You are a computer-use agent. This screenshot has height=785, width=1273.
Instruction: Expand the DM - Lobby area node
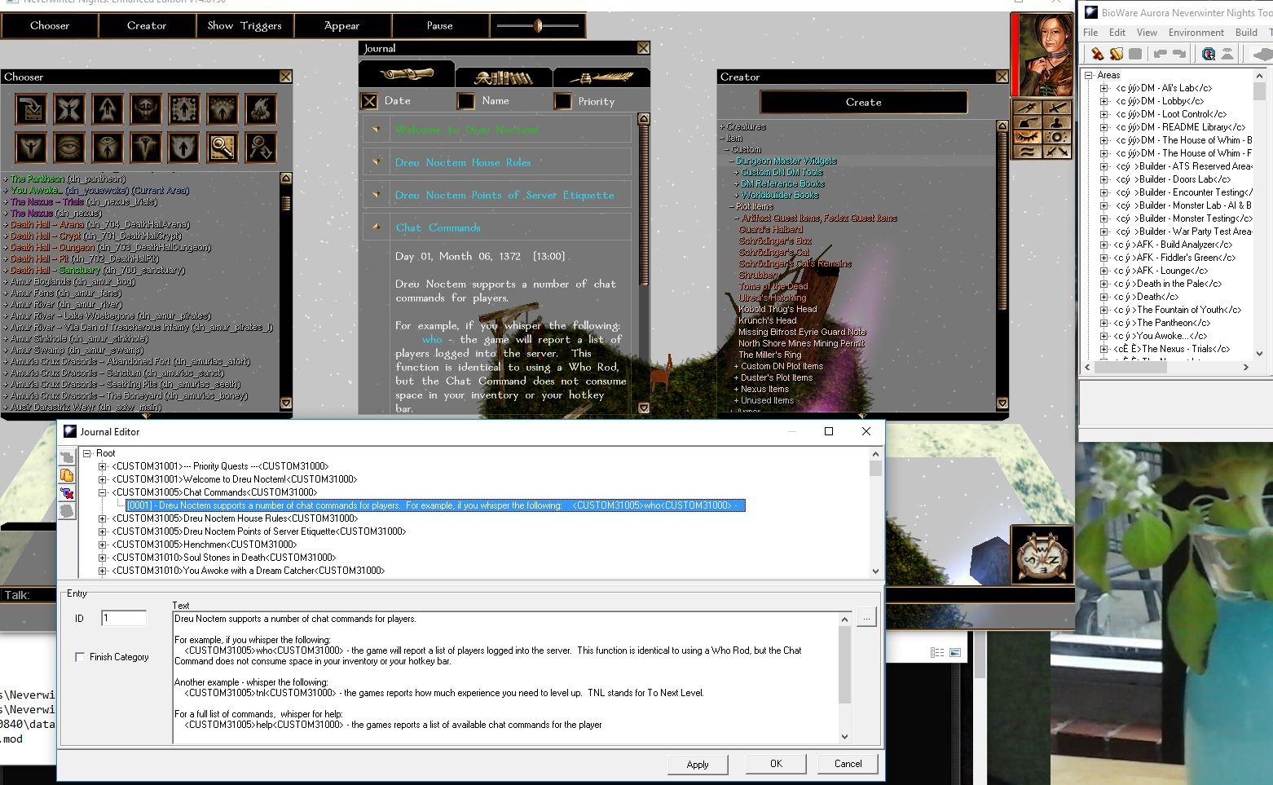point(1103,101)
